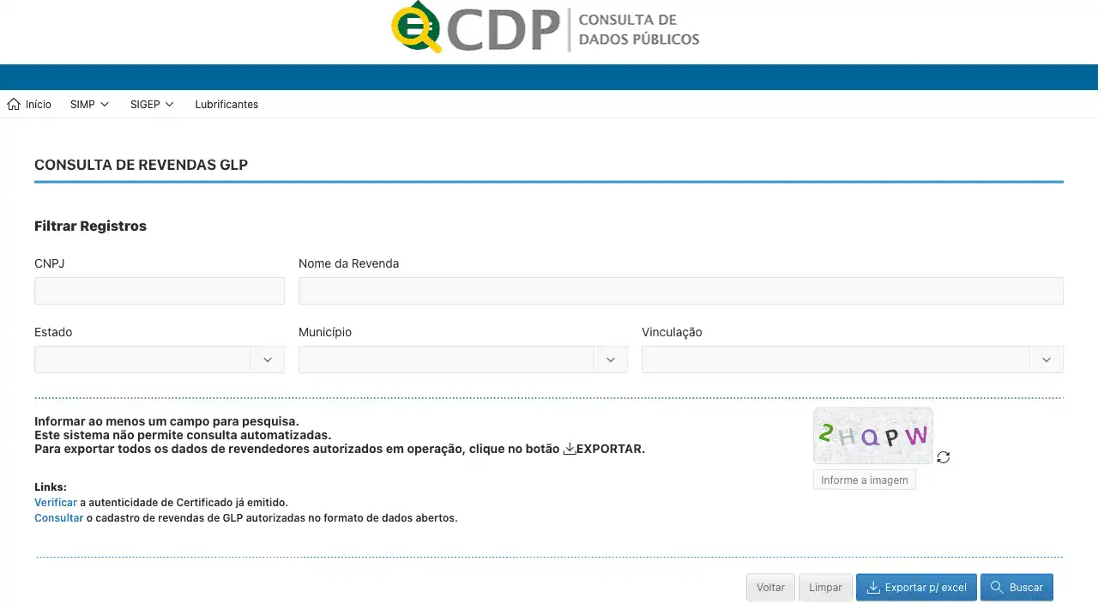Follow the Verificar certificate link
This screenshot has height=604, width=1098.
56,503
